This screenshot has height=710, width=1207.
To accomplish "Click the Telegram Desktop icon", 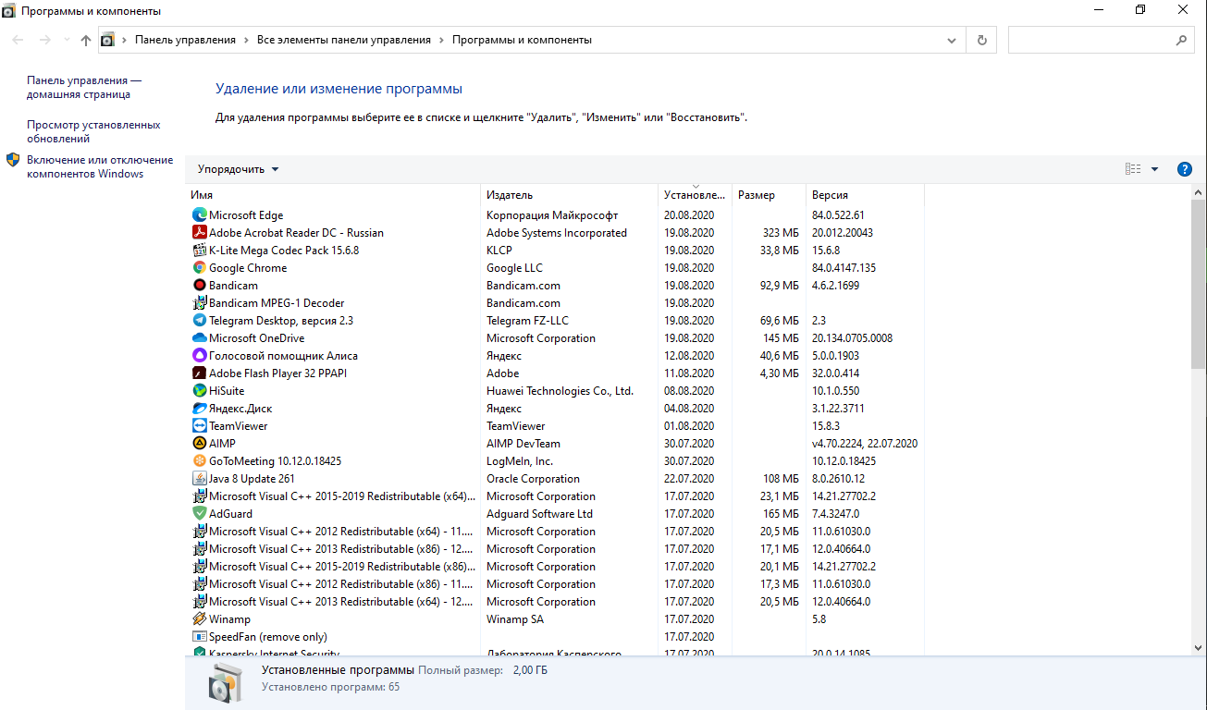I will pyautogui.click(x=199, y=321).
